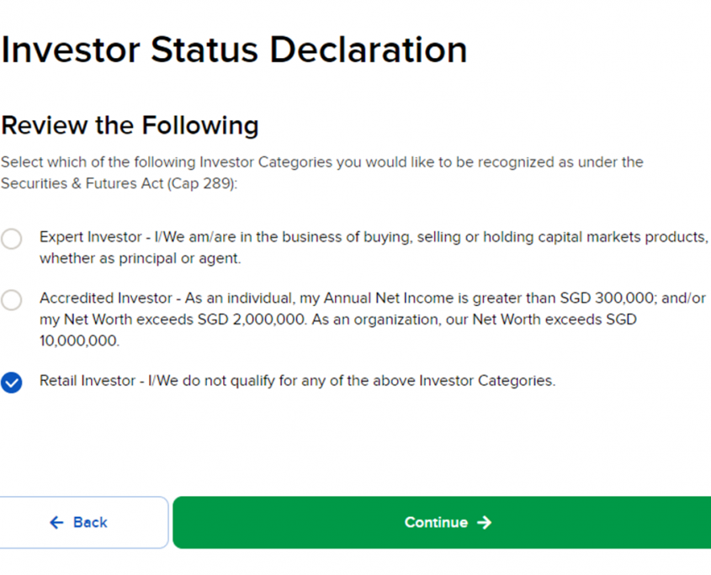Click the Investor Status Declaration heading
Image resolution: width=711 pixels, height=575 pixels.
234,50
